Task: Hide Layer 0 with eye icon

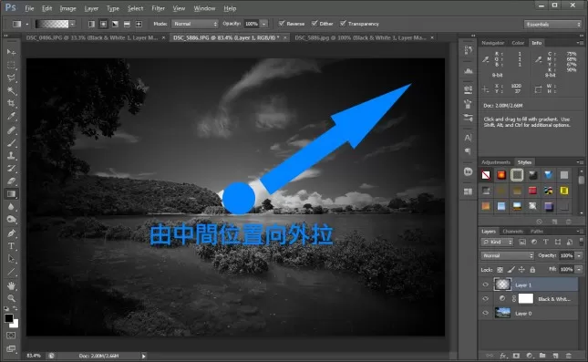Action: click(486, 313)
